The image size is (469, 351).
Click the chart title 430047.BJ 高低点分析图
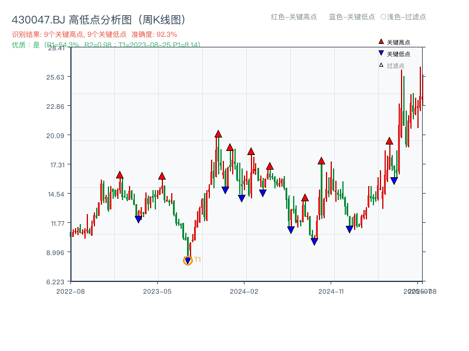(x=99, y=20)
